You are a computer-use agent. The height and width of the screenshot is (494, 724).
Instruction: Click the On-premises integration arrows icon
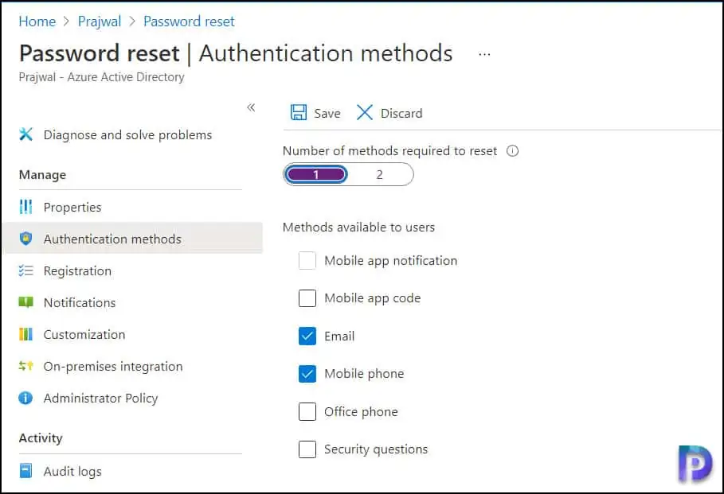pyautogui.click(x=25, y=366)
